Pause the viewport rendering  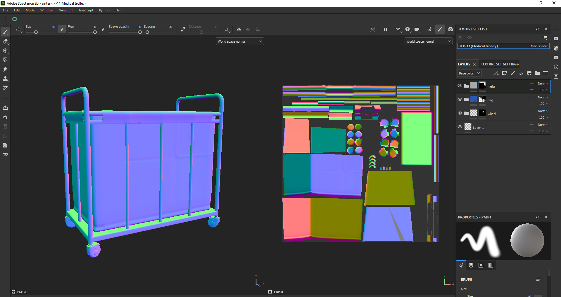tap(385, 29)
